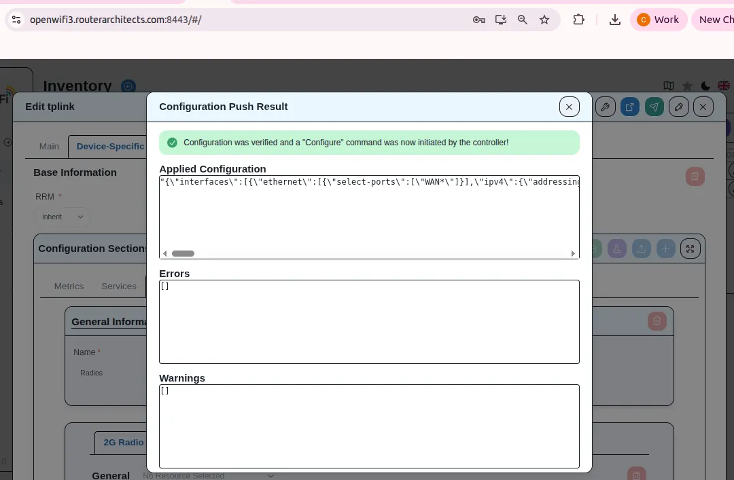Expand Configuration Sections to fullscreen
The image size is (734, 480).
(690, 248)
